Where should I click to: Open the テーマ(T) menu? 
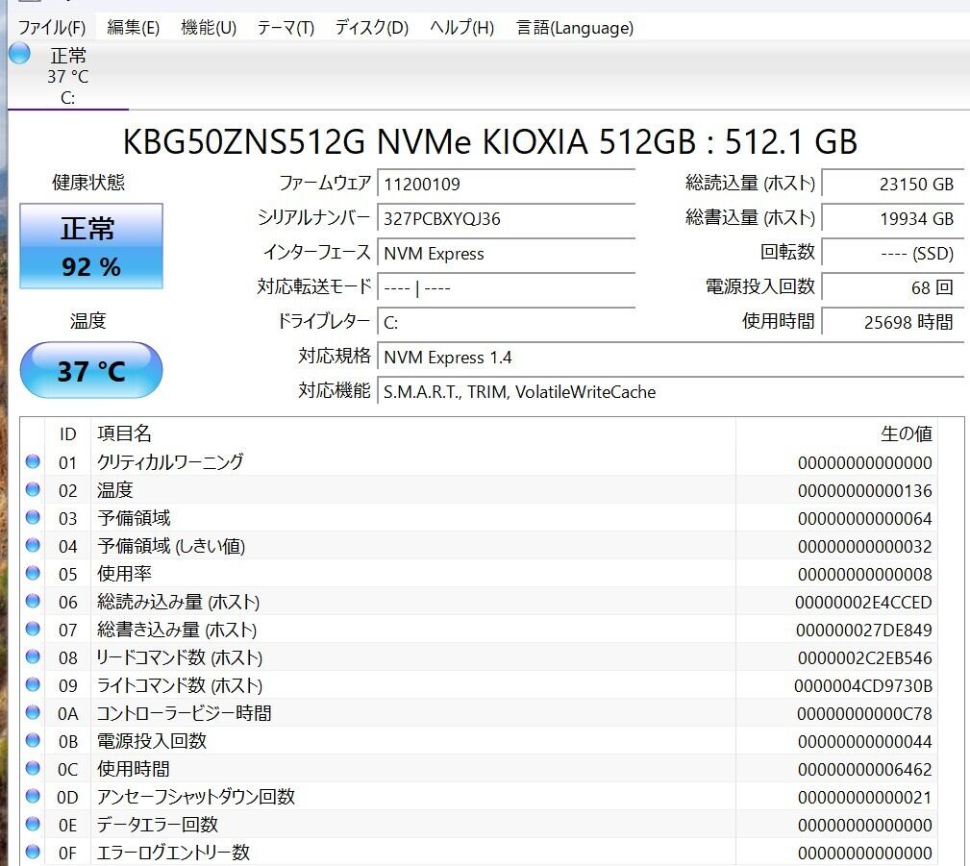[x=286, y=28]
